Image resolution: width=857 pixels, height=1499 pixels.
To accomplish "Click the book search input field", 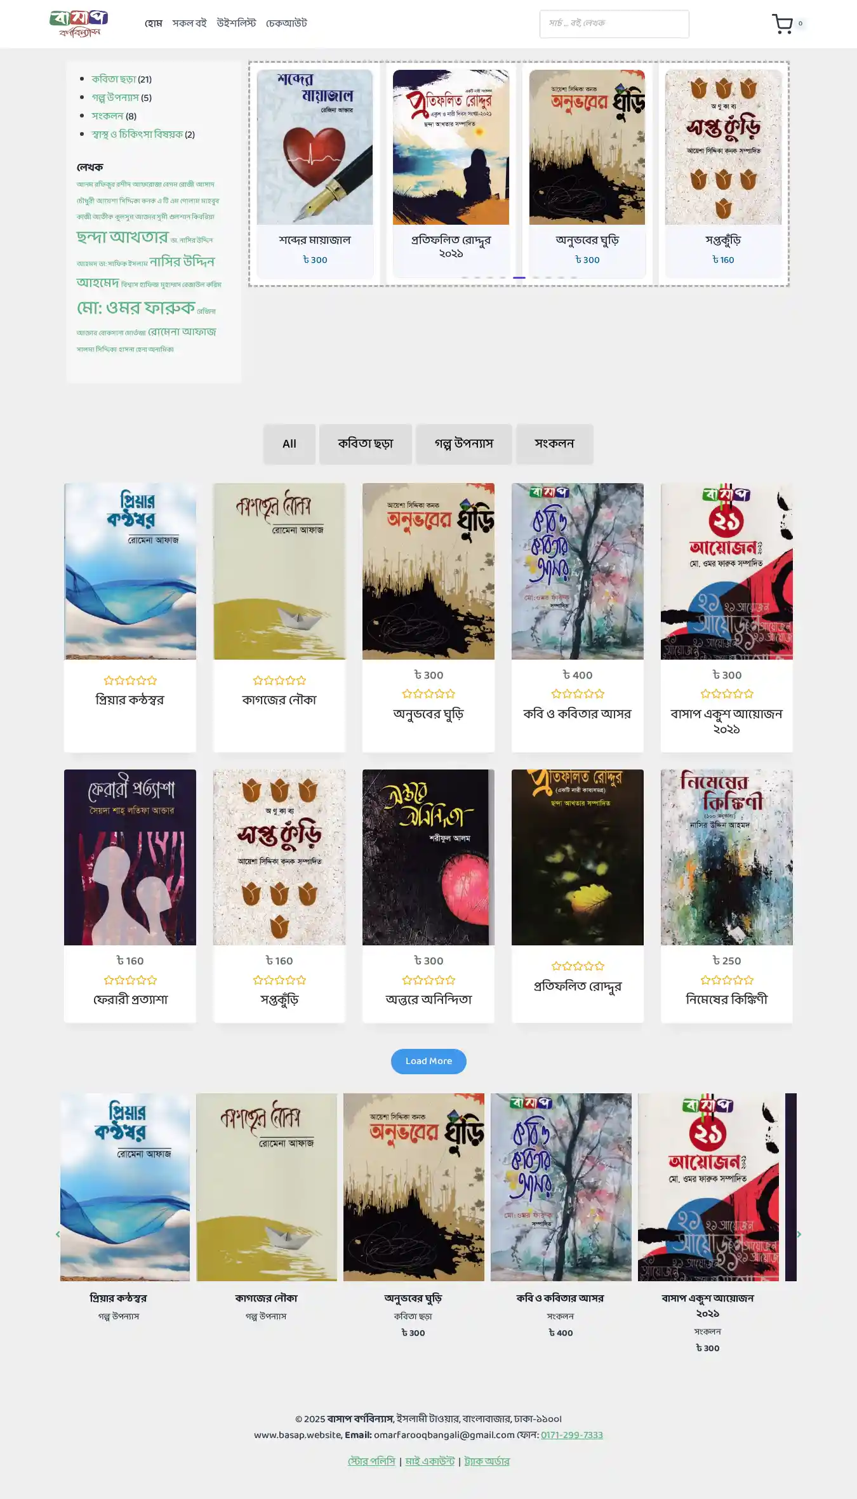I will pyautogui.click(x=615, y=24).
